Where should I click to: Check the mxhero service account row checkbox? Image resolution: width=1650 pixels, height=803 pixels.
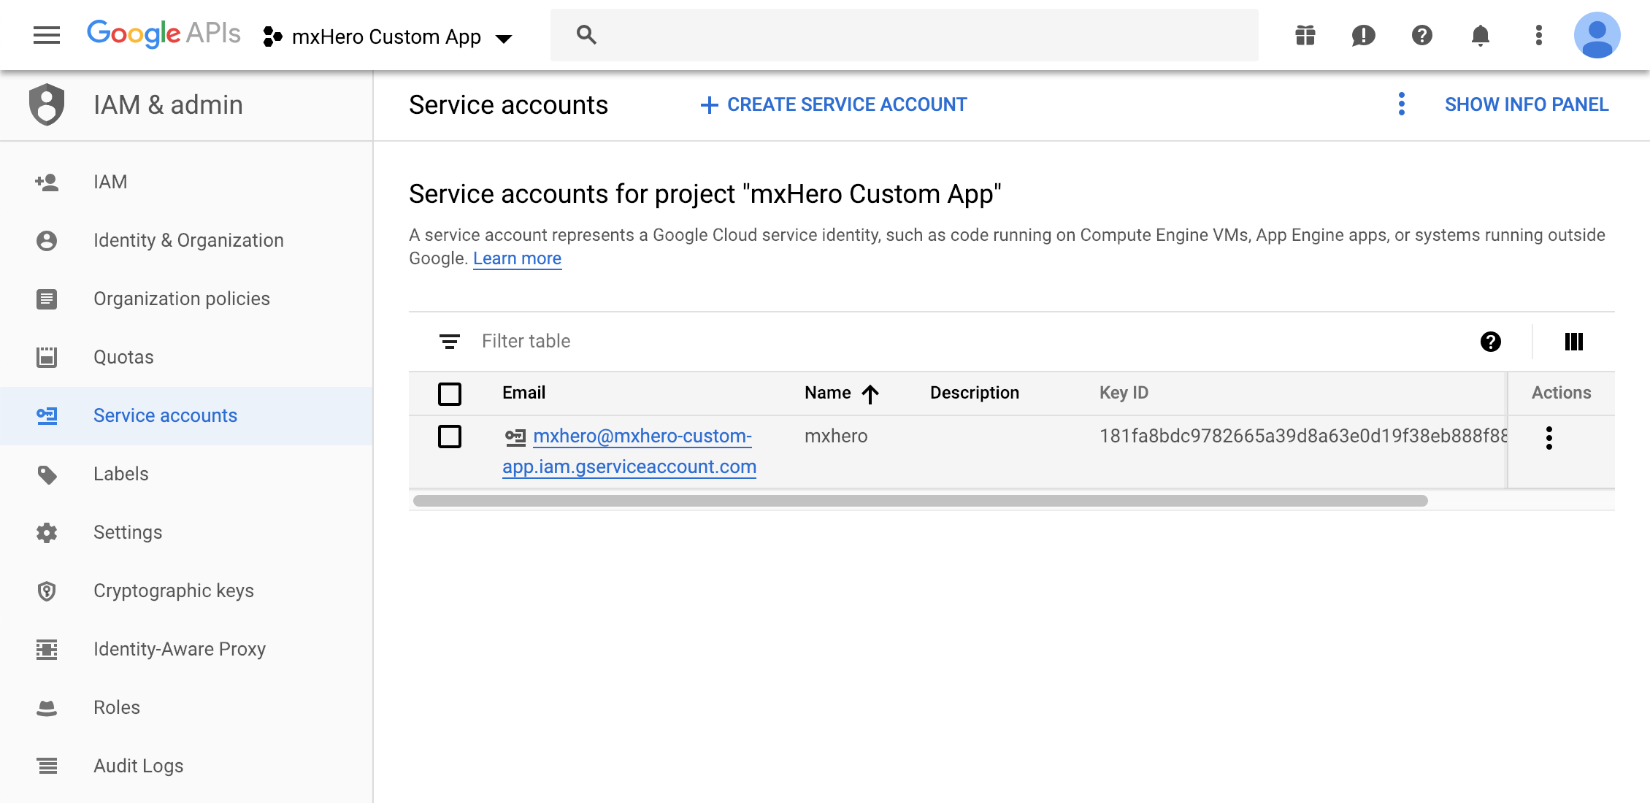pos(450,437)
